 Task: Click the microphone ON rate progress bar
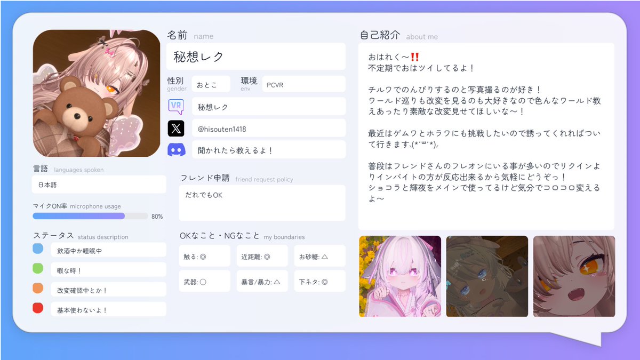(x=90, y=216)
